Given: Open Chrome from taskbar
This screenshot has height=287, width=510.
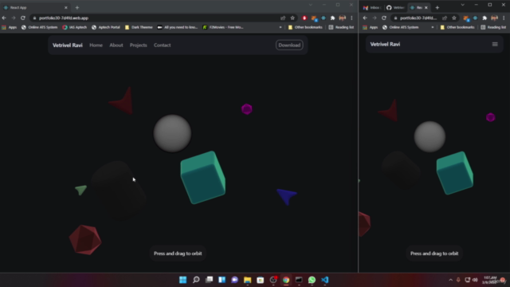Looking at the screenshot, I should click(286, 280).
